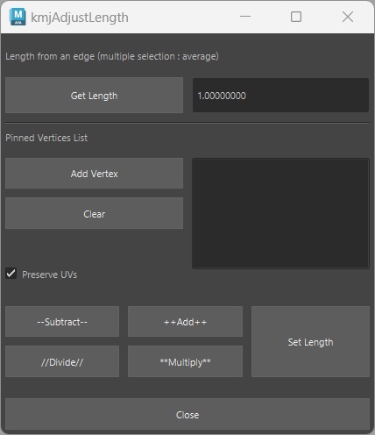Image resolution: width=375 pixels, height=435 pixels.
Task: Click the wide Close button at bottom
Action: point(187,414)
